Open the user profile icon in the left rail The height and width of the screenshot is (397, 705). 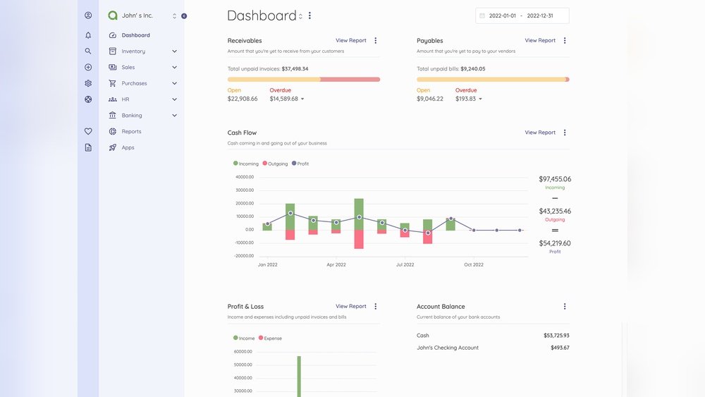88,15
